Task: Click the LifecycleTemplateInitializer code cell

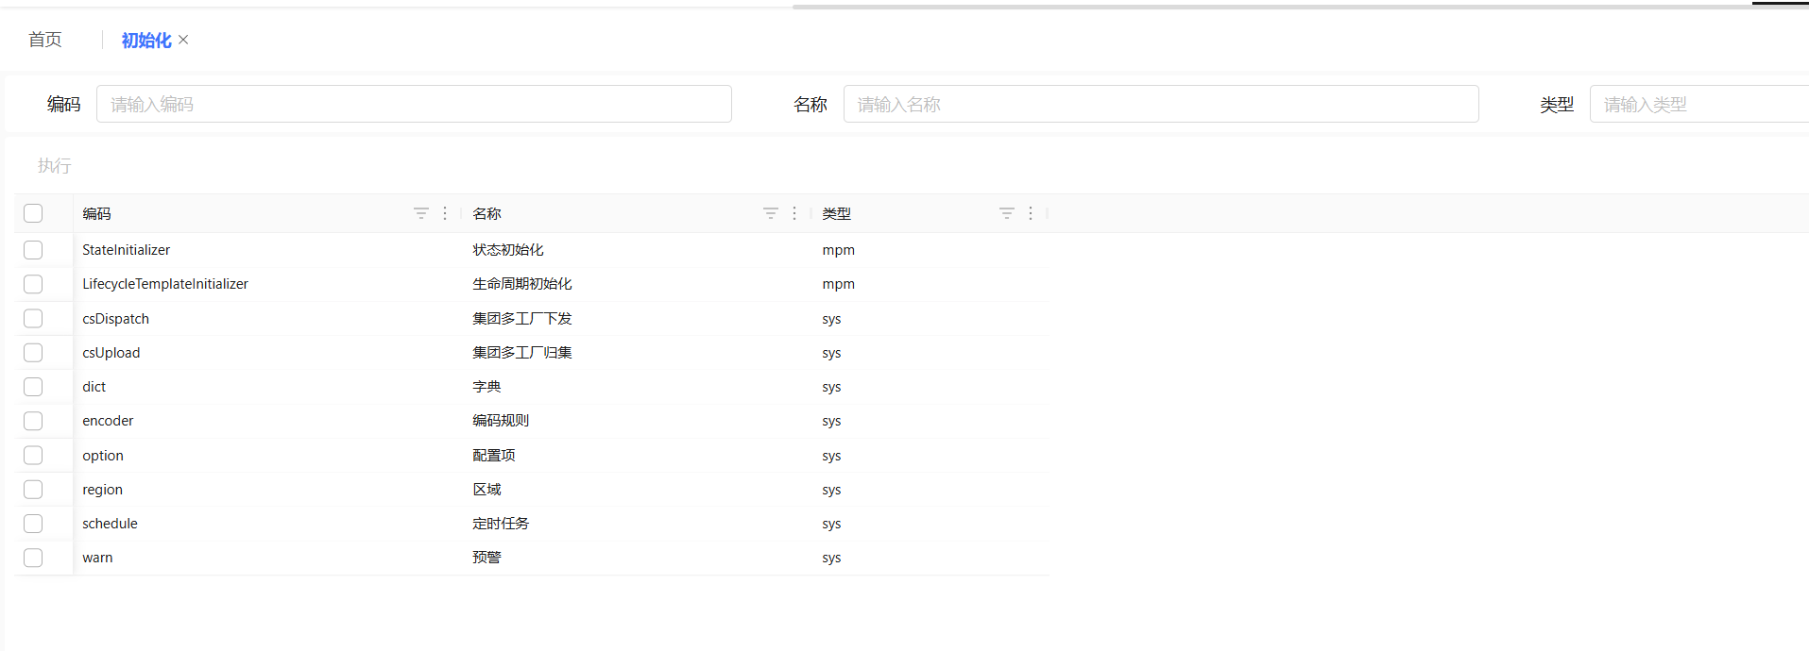Action: (165, 284)
